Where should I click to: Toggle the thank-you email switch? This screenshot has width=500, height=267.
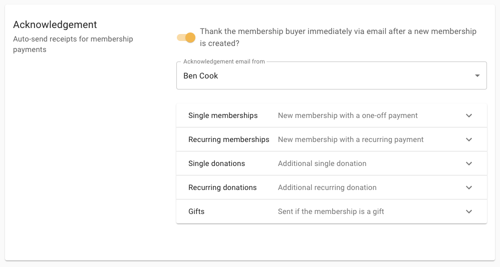(x=186, y=37)
